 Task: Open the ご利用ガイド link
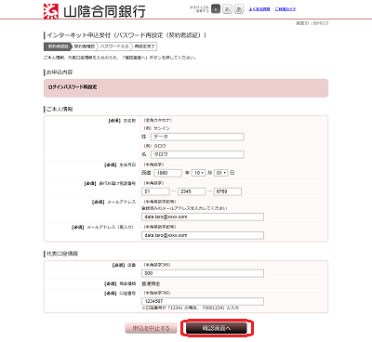(286, 9)
